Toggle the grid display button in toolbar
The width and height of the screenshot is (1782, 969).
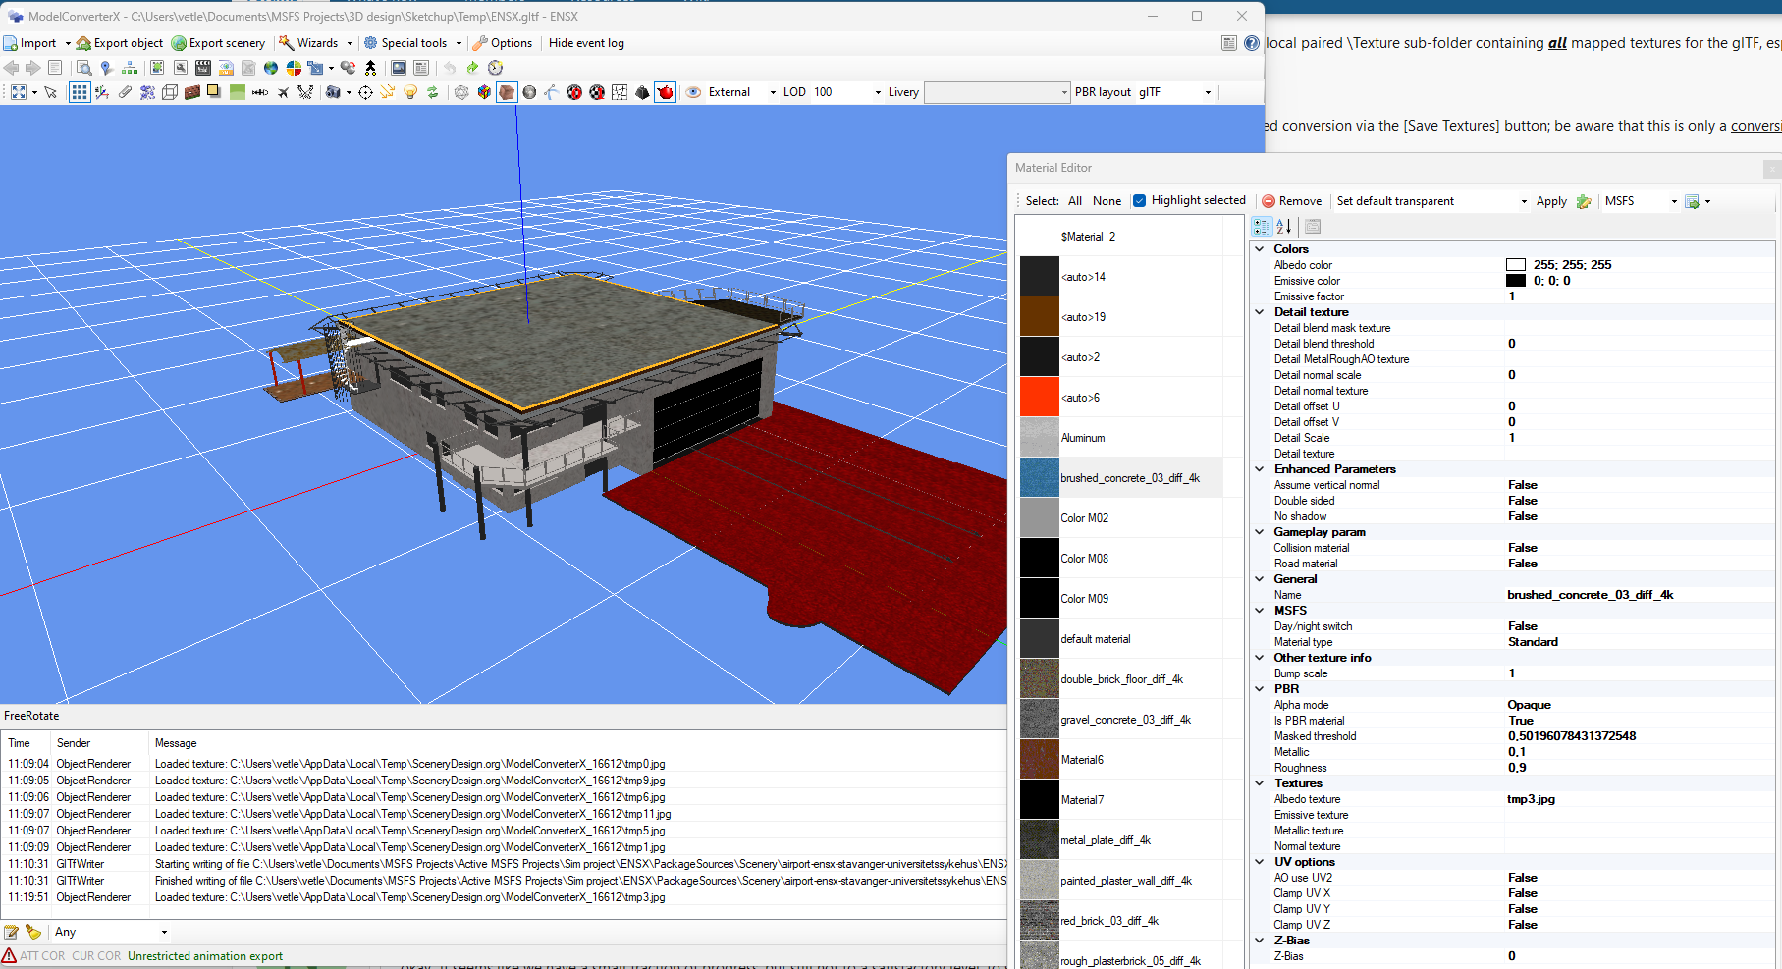80,92
